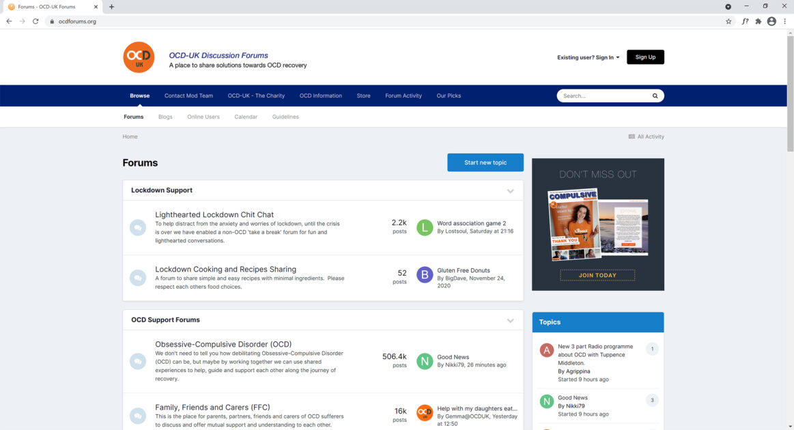This screenshot has width=794, height=430.
Task: Open the Existing user Sign In dropdown
Action: tap(589, 57)
